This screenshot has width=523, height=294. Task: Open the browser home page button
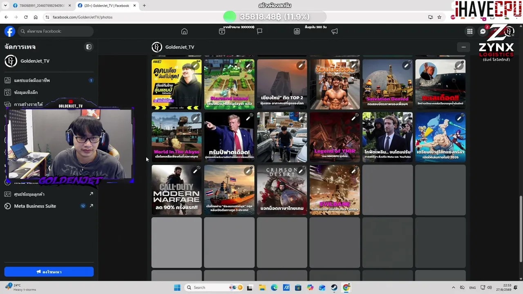tap(36, 17)
